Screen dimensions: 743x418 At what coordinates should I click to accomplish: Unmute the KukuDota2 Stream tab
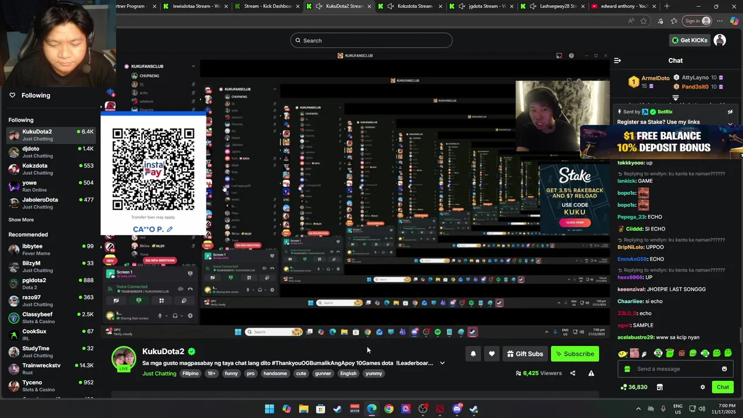(x=319, y=6)
